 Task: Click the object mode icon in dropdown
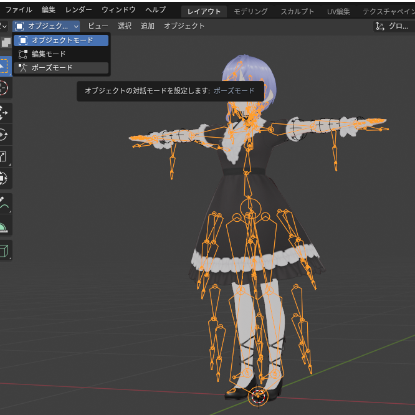click(23, 41)
